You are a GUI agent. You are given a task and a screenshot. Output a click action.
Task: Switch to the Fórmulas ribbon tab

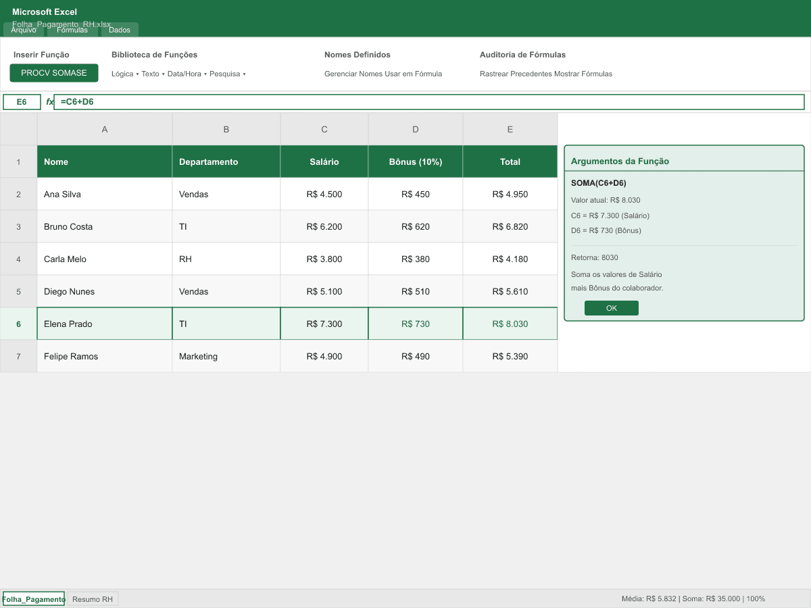point(72,30)
